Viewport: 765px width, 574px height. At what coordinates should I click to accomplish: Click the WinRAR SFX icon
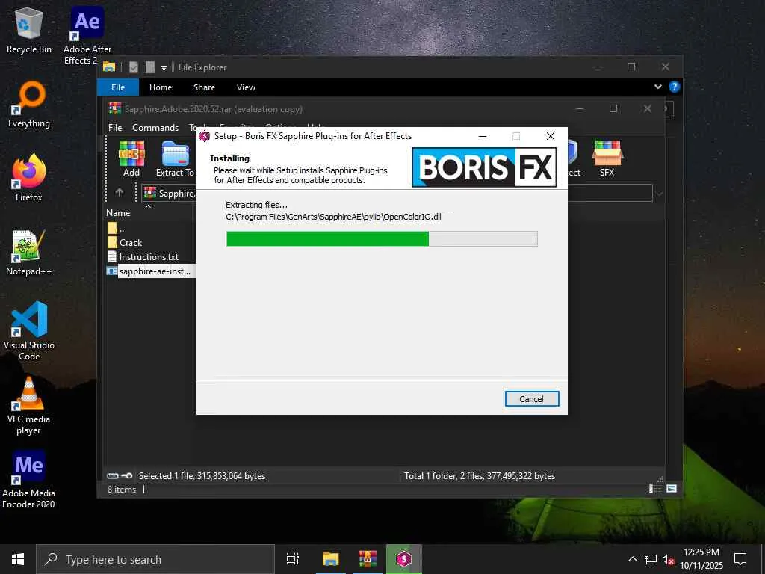pos(607,158)
